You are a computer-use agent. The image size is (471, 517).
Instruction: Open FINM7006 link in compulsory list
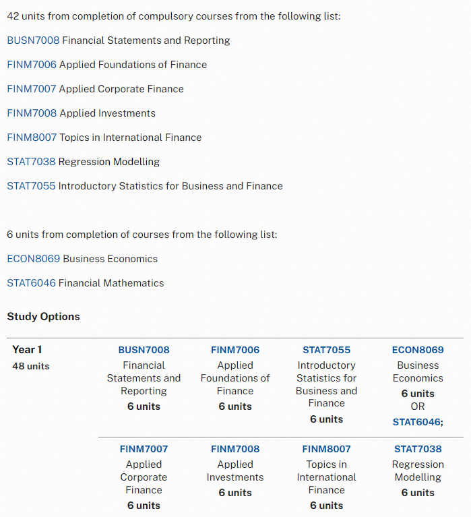click(x=32, y=65)
